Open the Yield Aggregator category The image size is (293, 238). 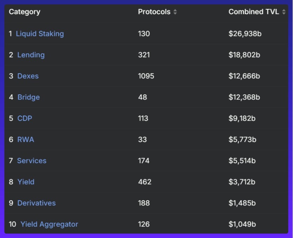pyautogui.click(x=49, y=224)
